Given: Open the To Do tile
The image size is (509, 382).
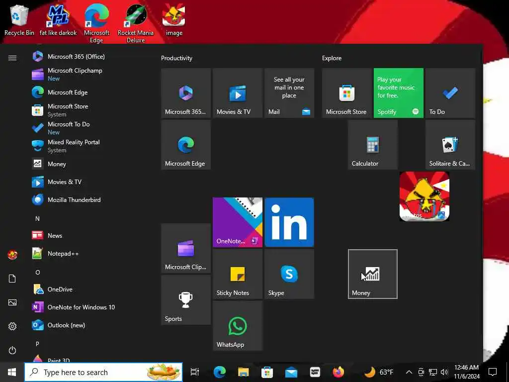Looking at the screenshot, I should point(450,93).
